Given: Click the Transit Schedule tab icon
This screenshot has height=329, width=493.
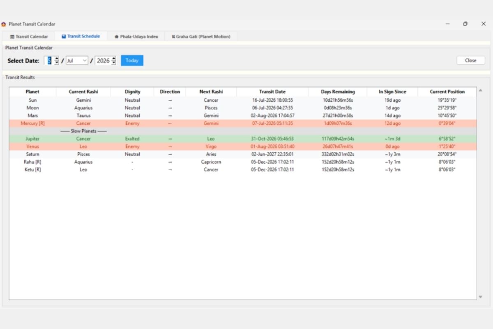Looking at the screenshot, I should pos(64,36).
